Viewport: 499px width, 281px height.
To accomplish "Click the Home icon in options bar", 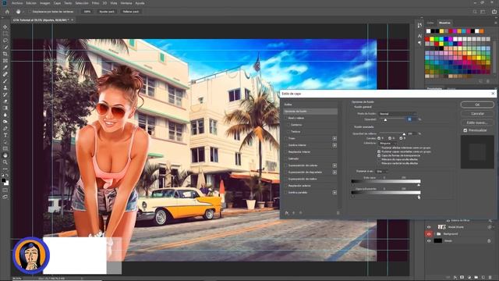I will click(x=7, y=12).
